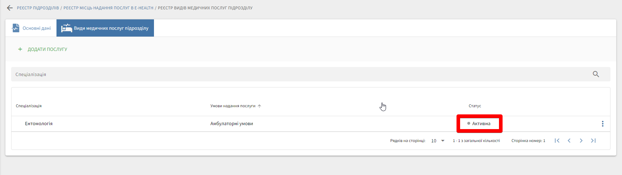Image resolution: width=622 pixels, height=175 pixels.
Task: Click the РЕЄСТР ВИДІВ МЕДИЧНИХ ПОСЛУГ ПІДРОЗДІЛУ breadcrumb
Action: click(x=205, y=8)
